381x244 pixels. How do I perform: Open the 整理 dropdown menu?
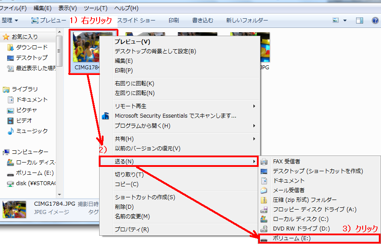point(10,20)
